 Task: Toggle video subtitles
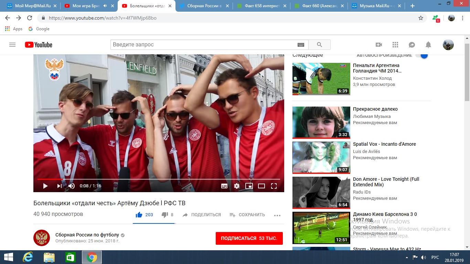(x=224, y=186)
